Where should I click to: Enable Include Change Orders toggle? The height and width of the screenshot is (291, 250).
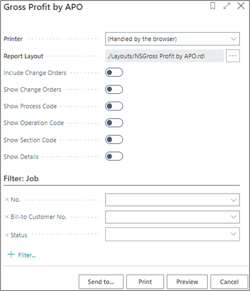[x=114, y=73]
